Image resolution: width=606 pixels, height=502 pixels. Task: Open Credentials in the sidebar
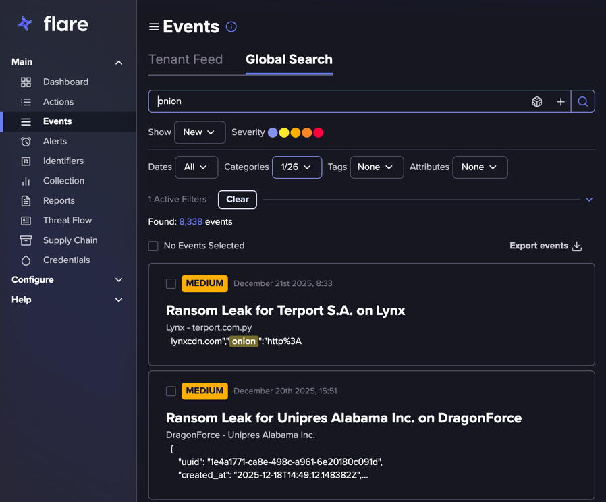[66, 260]
